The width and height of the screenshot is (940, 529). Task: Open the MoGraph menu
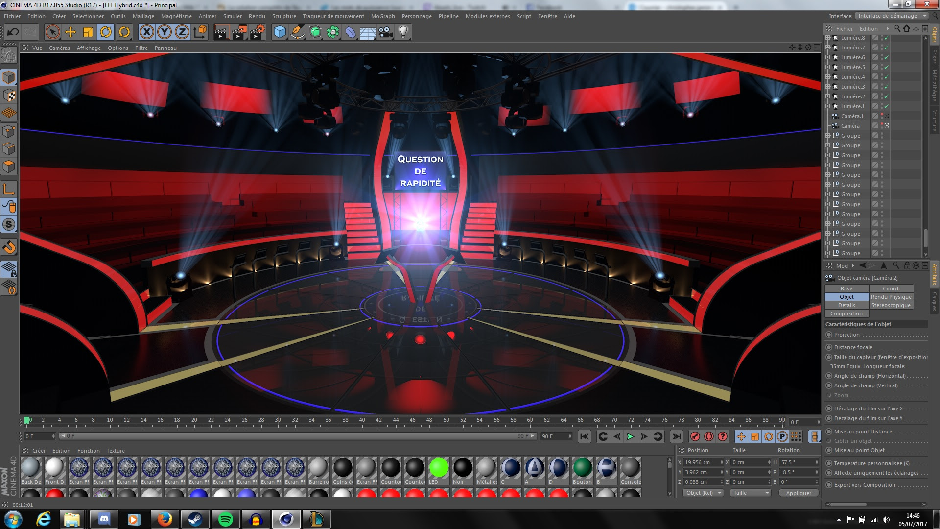point(382,16)
